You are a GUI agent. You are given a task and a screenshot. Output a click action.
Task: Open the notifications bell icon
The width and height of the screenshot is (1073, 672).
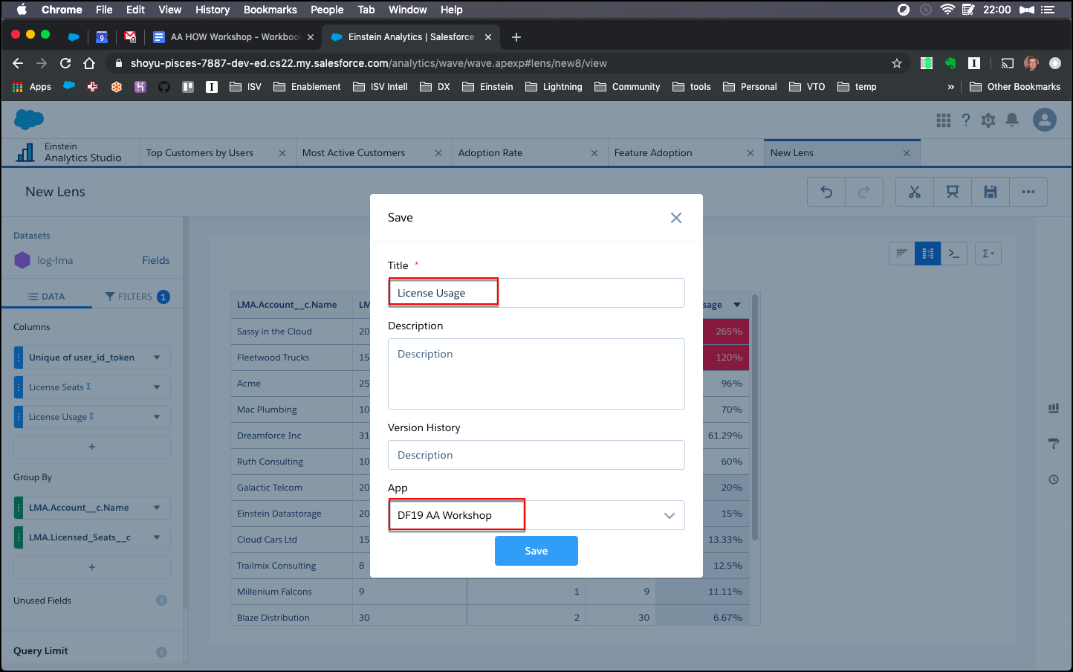pos(1012,120)
